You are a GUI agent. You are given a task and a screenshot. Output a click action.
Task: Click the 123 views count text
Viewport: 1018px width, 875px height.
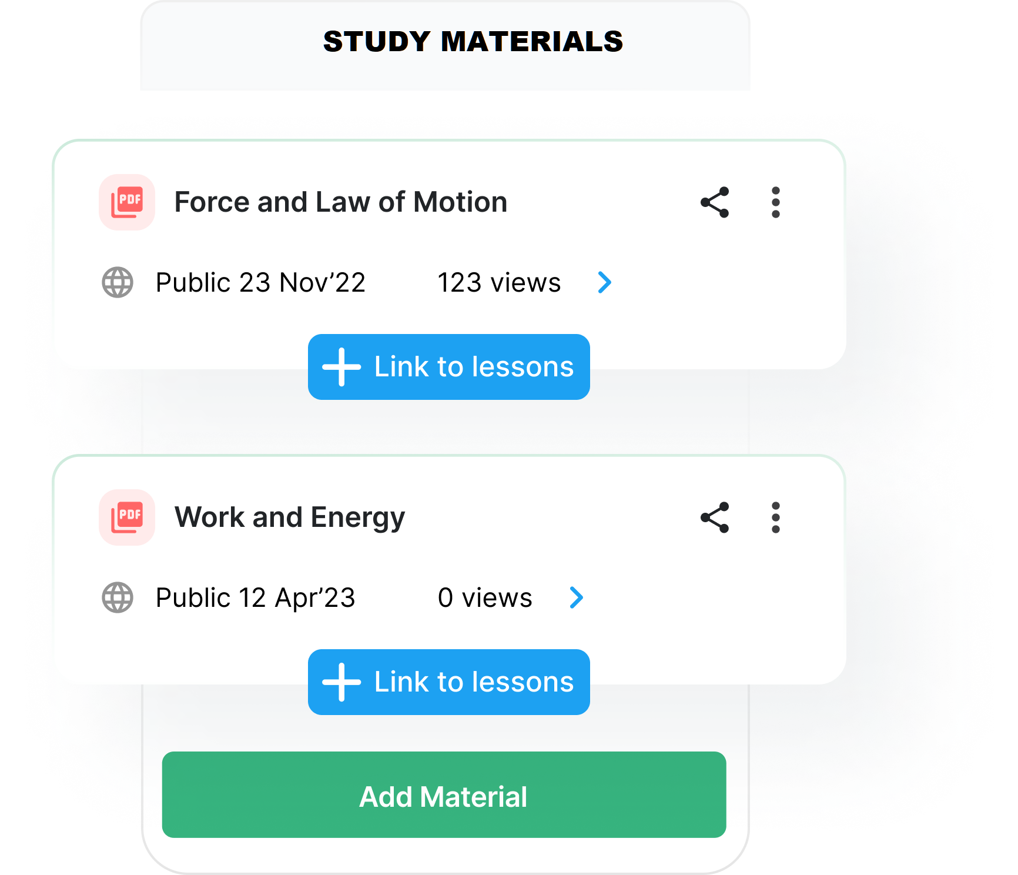point(499,282)
